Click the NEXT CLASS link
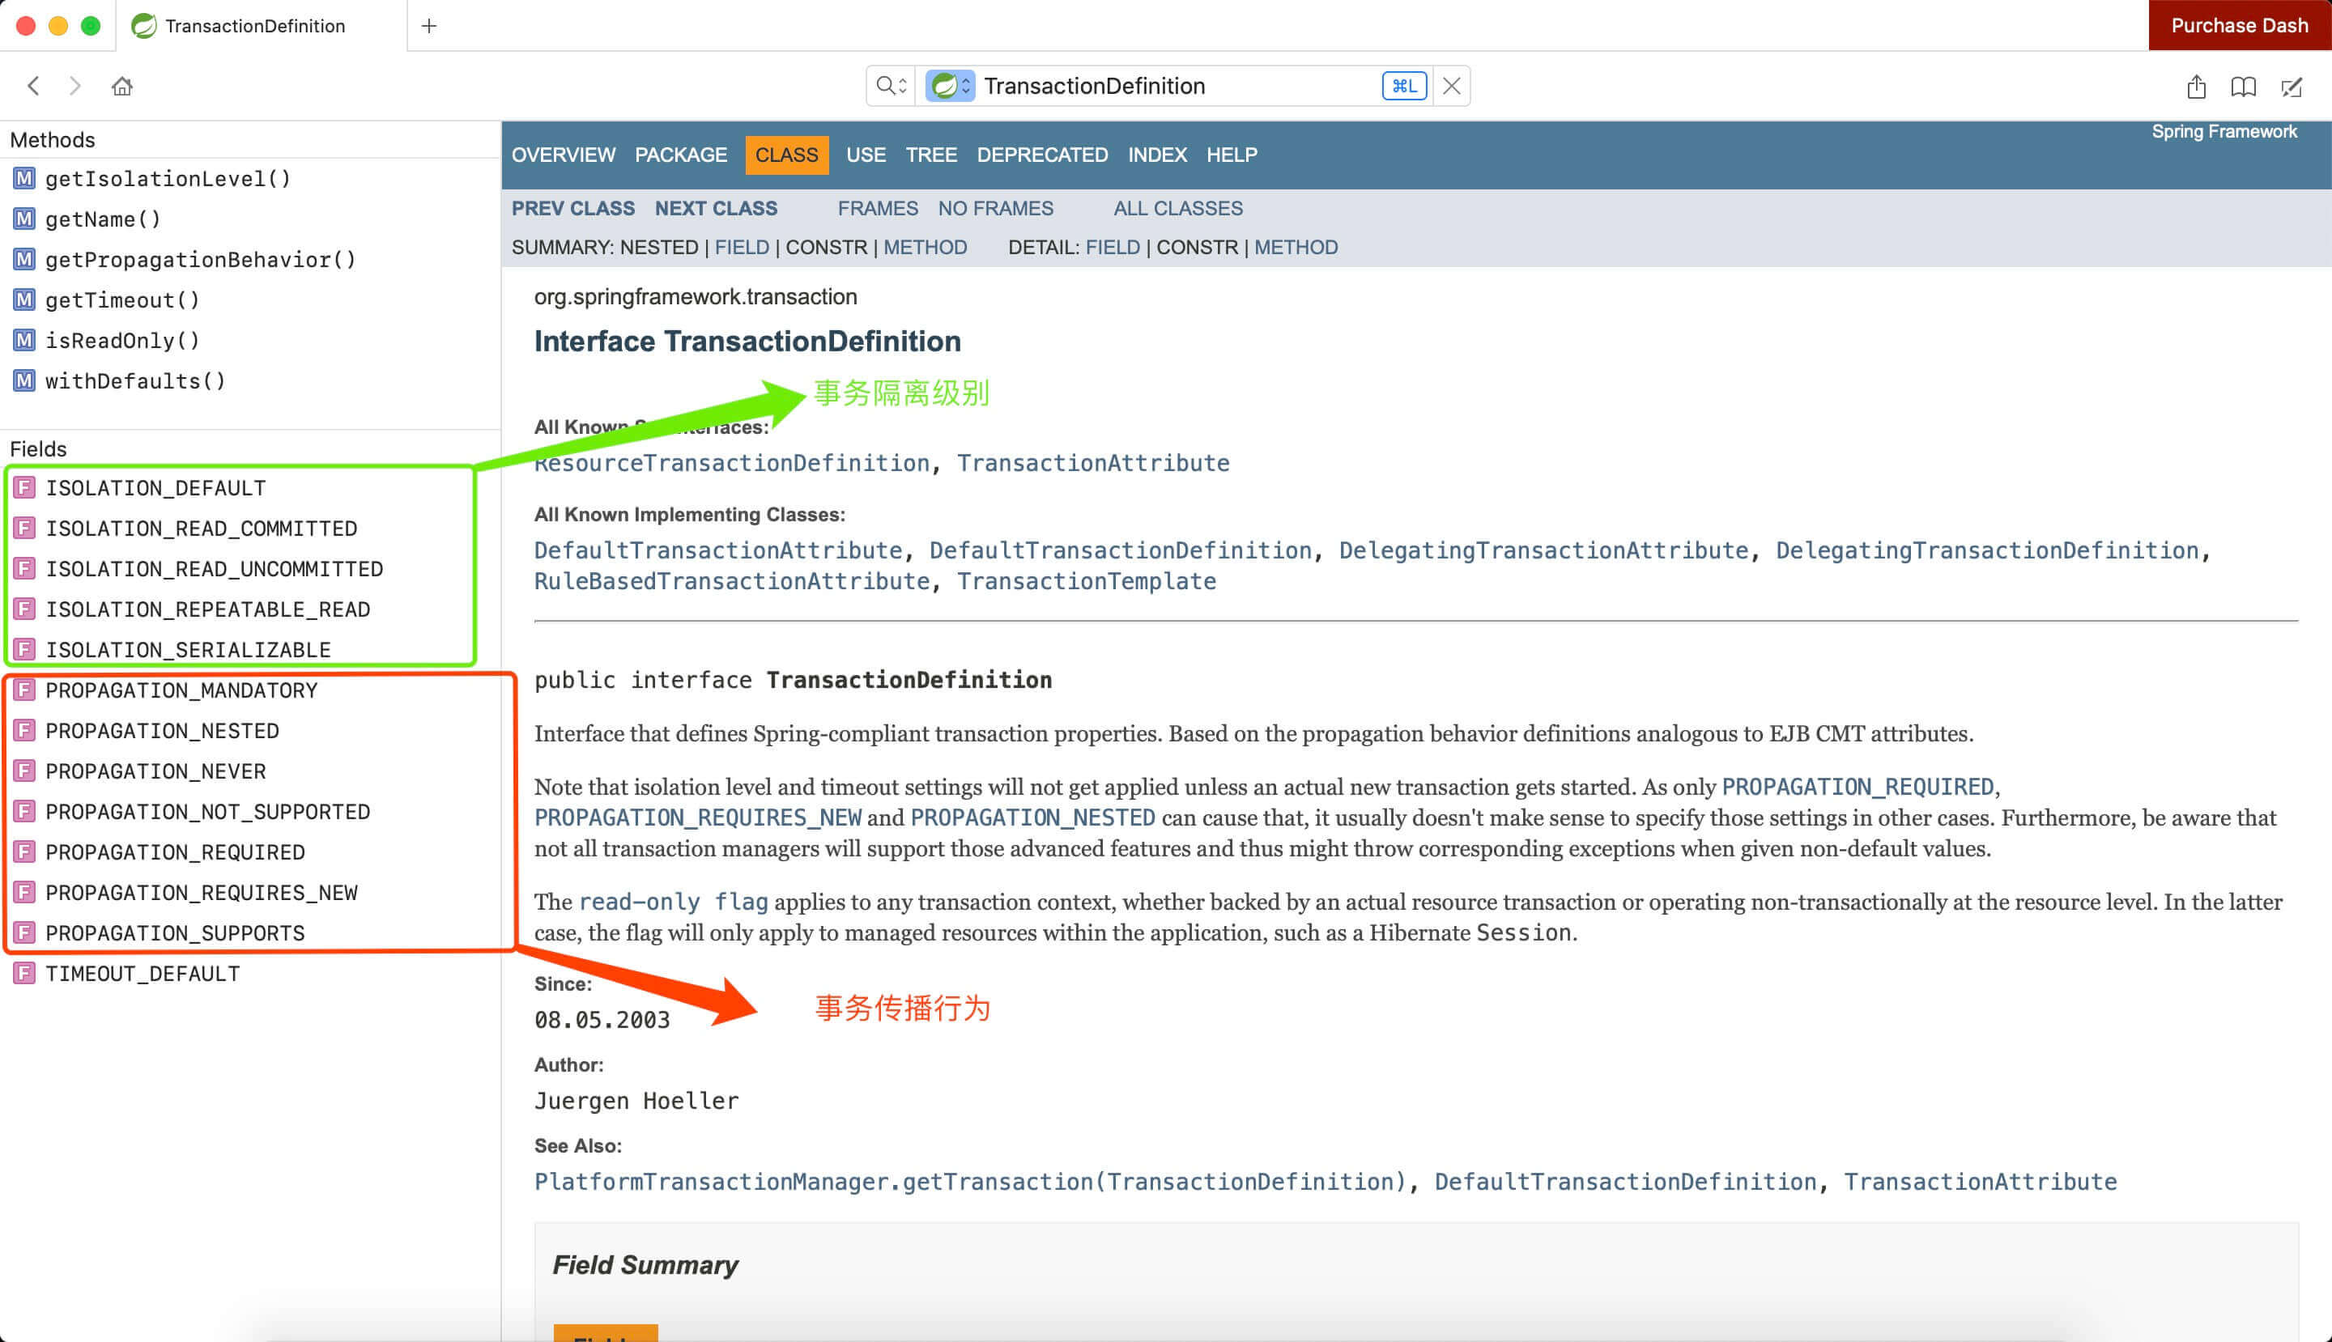This screenshot has height=1342, width=2332. tap(716, 208)
